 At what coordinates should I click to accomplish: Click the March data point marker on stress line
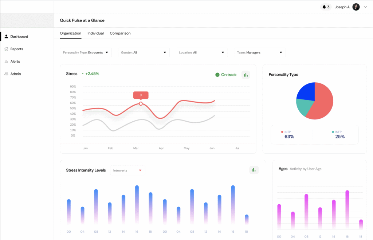tap(141, 104)
